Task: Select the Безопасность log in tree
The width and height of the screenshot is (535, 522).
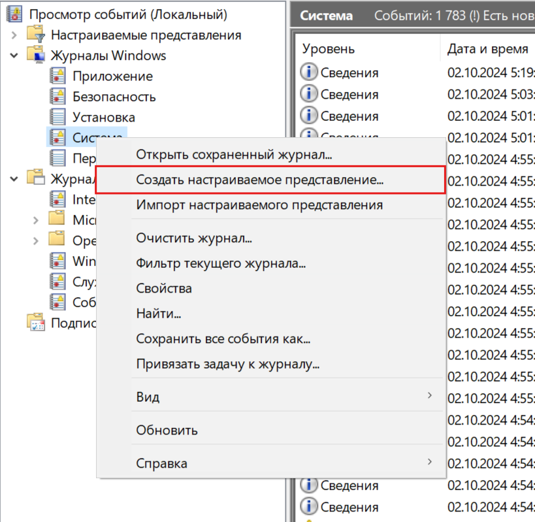Action: (114, 97)
